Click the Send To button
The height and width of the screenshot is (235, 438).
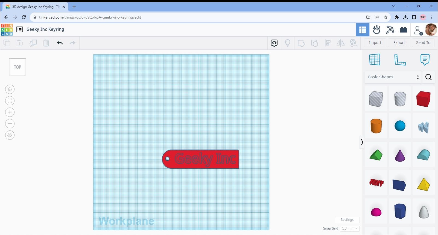[423, 43]
